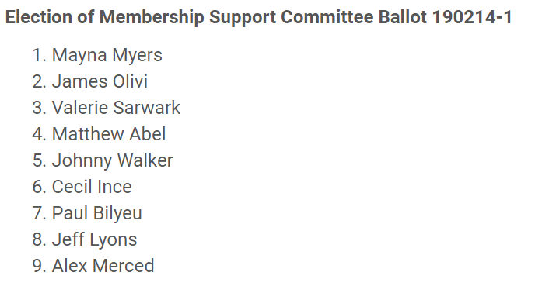Viewport: 542px width, 286px height.
Task: Click the name Mayna Myers
Action: 107,55
